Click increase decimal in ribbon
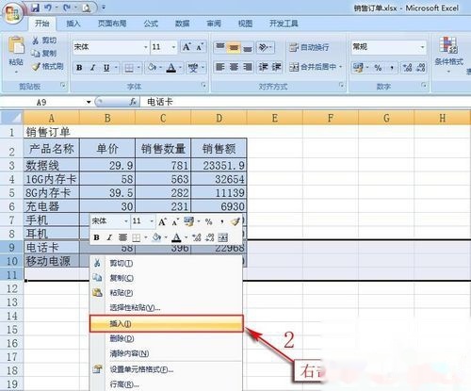 (408, 67)
